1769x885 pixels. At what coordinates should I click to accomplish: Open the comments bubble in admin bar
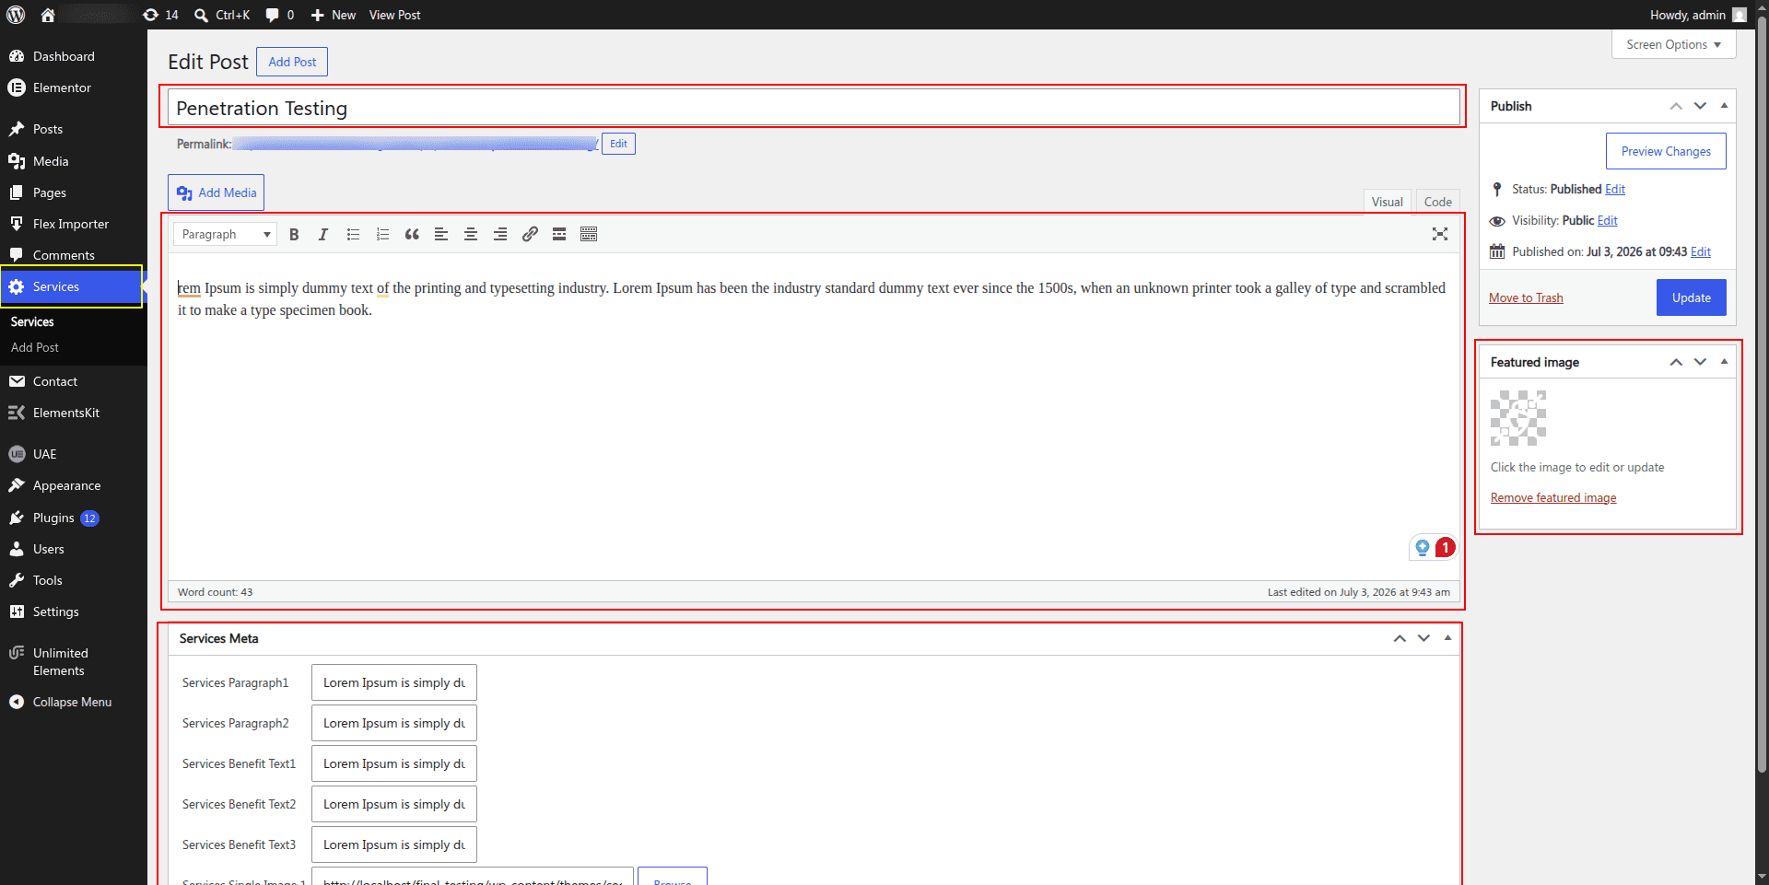280,15
